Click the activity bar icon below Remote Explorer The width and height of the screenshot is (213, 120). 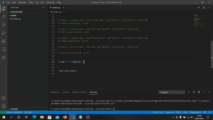(4, 57)
